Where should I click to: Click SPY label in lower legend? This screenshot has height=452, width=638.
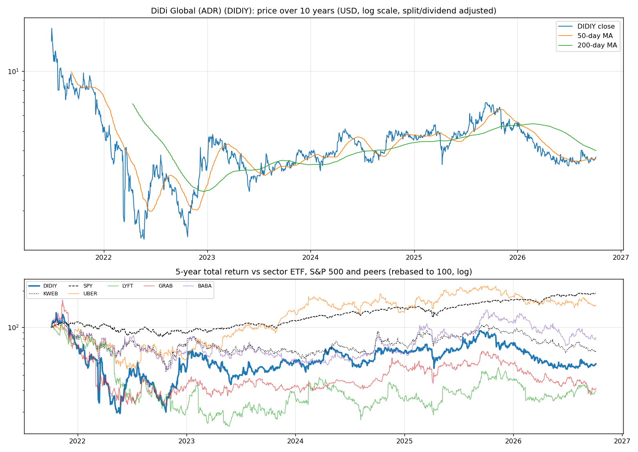pyautogui.click(x=88, y=286)
